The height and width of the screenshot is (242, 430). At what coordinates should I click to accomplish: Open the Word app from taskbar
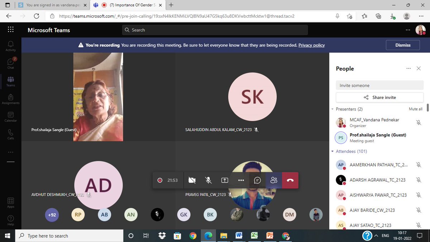click(239, 236)
